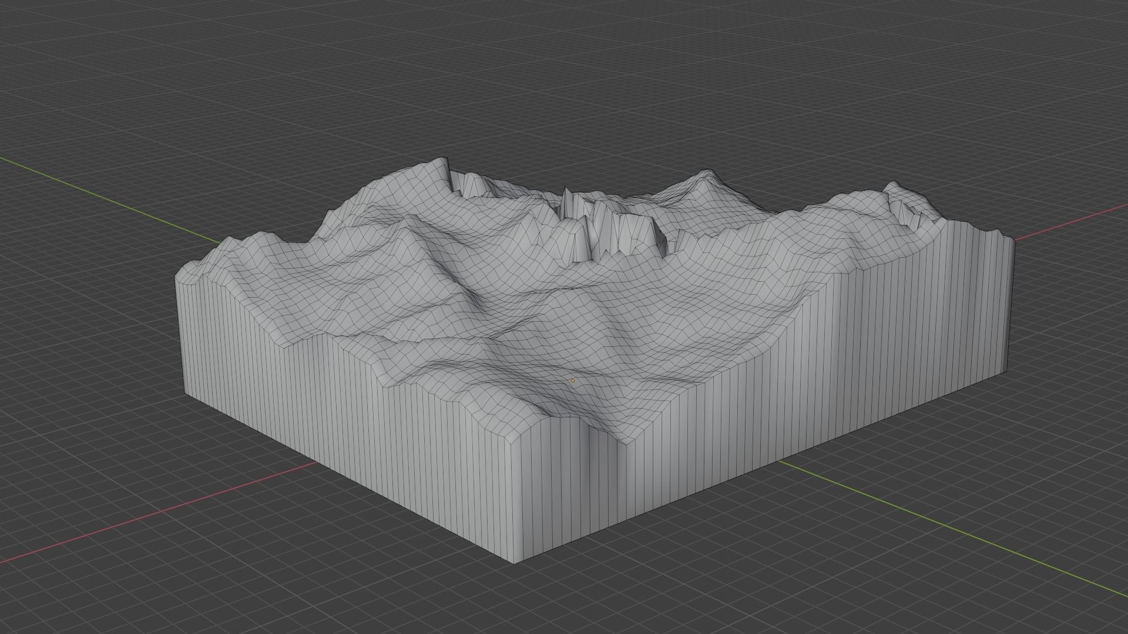The width and height of the screenshot is (1128, 634).
Task: Click the orange object origin dot
Action: tap(573, 380)
